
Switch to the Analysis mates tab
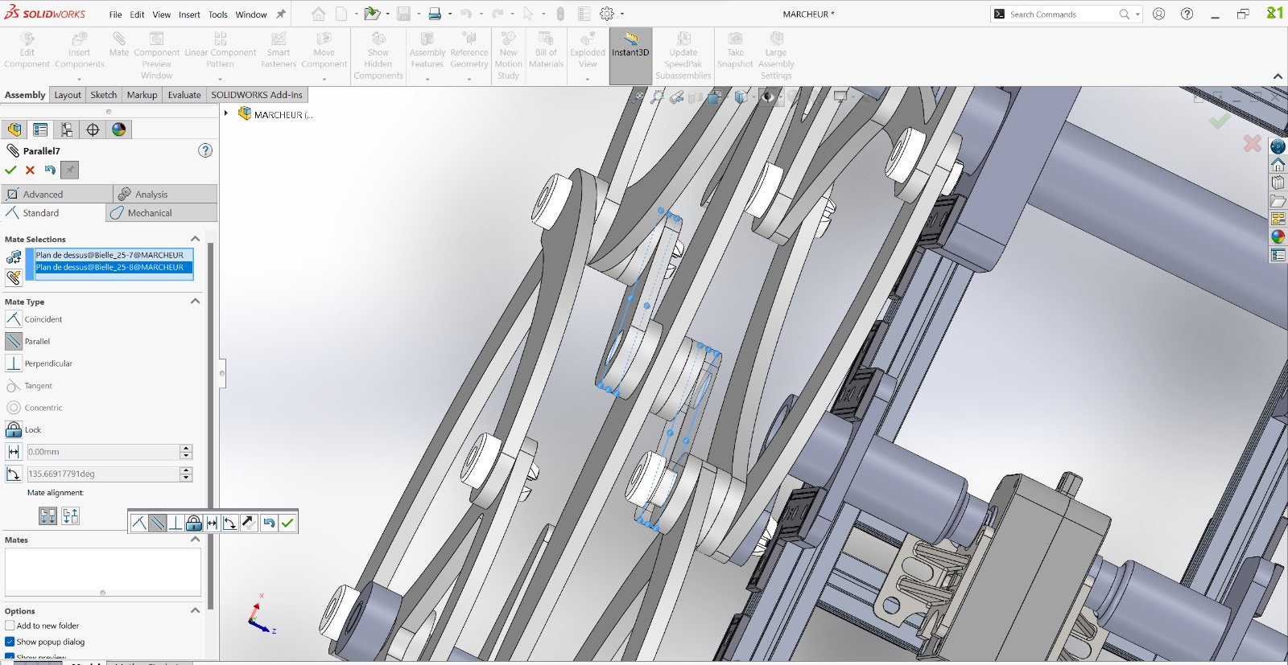coord(165,194)
